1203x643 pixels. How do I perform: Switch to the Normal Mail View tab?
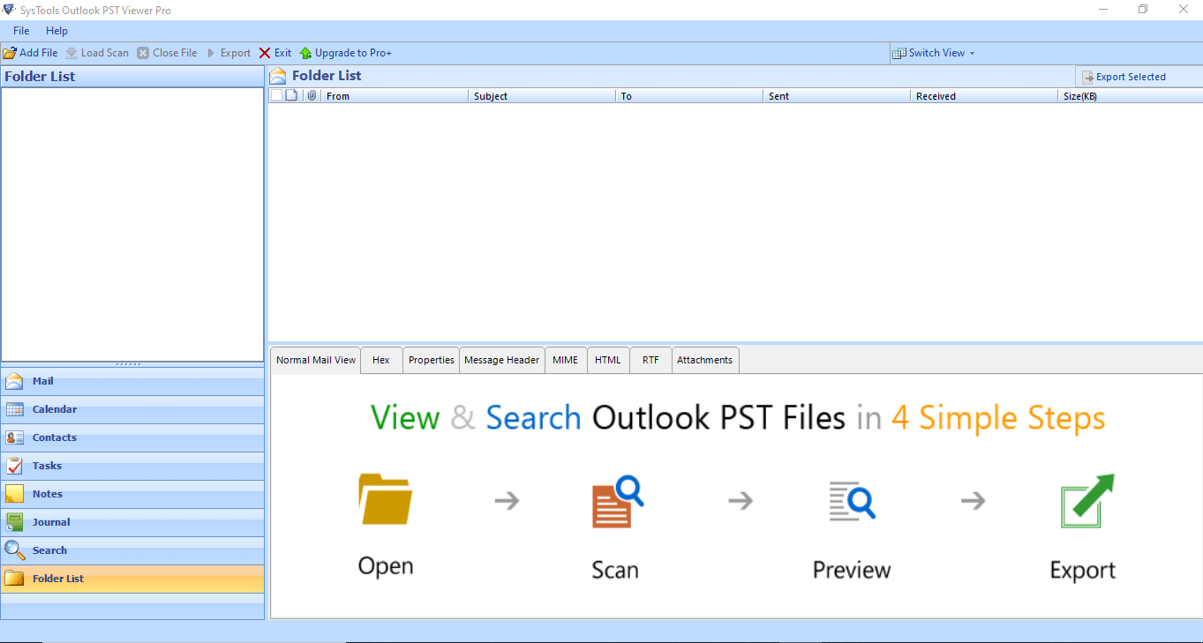point(316,360)
